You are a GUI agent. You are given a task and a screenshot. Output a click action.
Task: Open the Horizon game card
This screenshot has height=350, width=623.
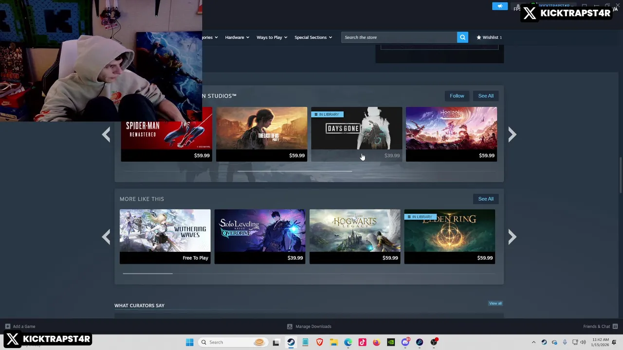pyautogui.click(x=451, y=134)
